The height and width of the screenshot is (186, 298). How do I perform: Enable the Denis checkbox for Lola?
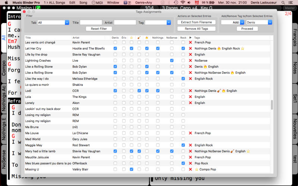pyautogui.click(x=115, y=97)
